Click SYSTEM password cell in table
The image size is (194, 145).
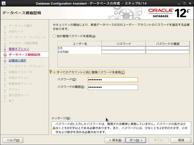tap(124, 52)
